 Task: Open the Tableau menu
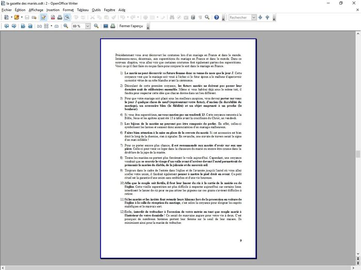pos(83,10)
